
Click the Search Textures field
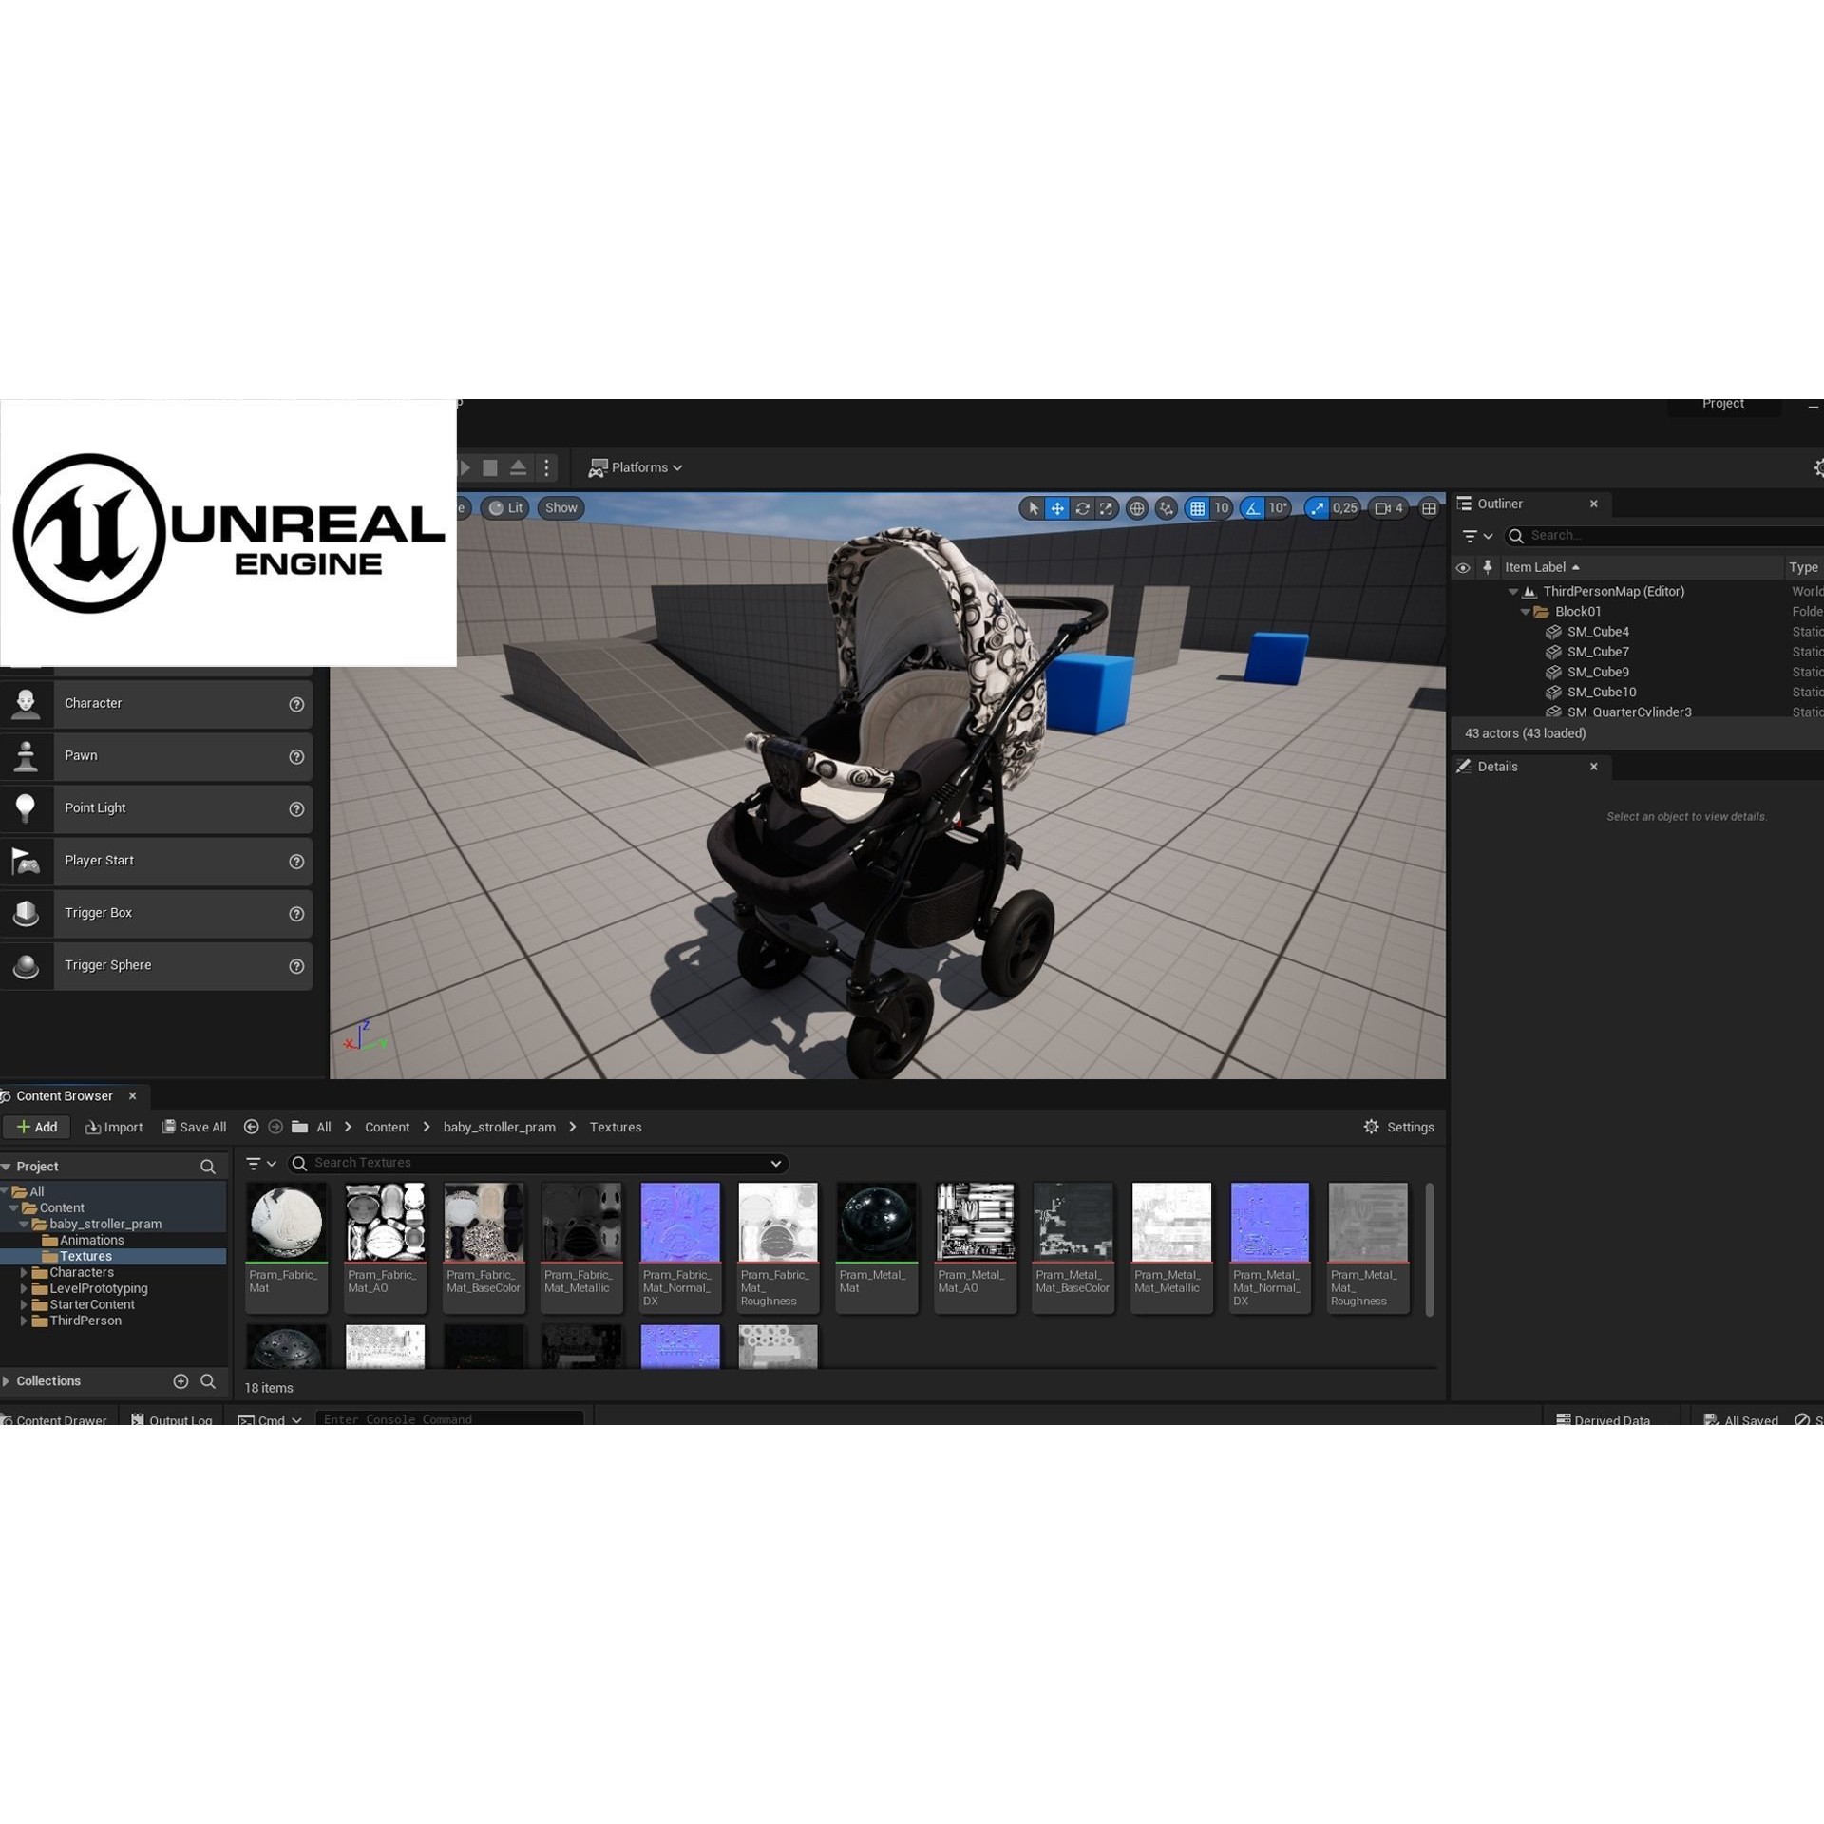coord(539,1164)
